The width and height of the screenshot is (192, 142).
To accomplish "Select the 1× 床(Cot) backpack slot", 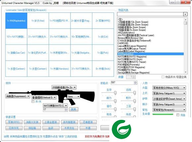I will 103,37.
